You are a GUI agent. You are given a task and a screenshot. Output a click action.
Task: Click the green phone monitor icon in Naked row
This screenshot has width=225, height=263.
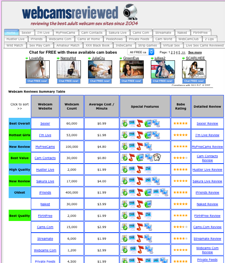148,204
